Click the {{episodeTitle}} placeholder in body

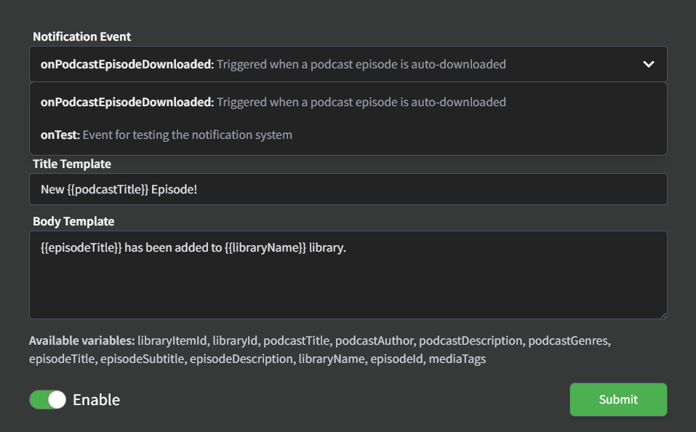point(81,247)
